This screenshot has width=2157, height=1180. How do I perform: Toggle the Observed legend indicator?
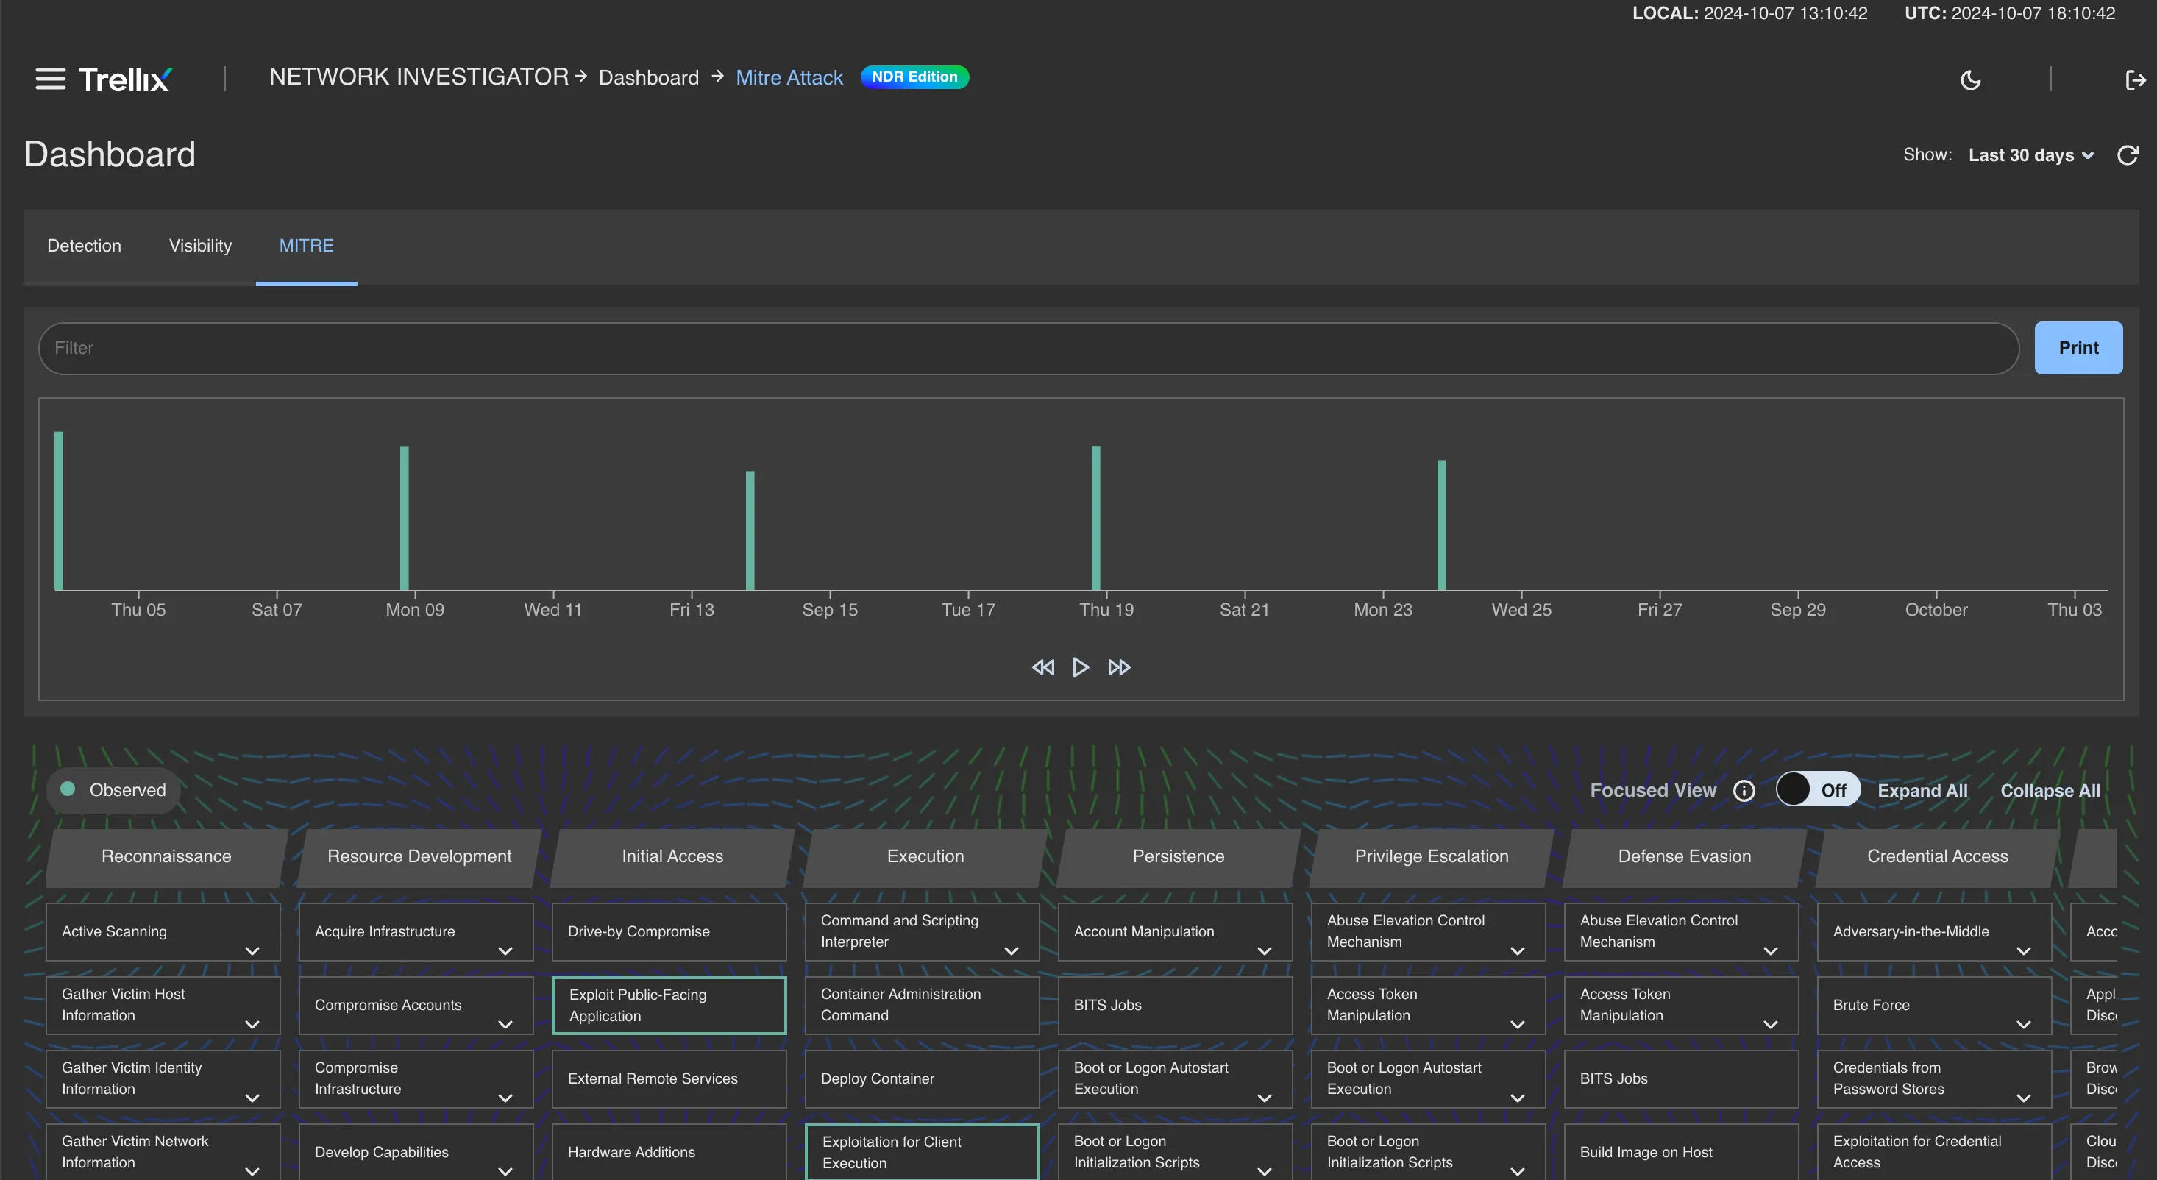coord(113,790)
